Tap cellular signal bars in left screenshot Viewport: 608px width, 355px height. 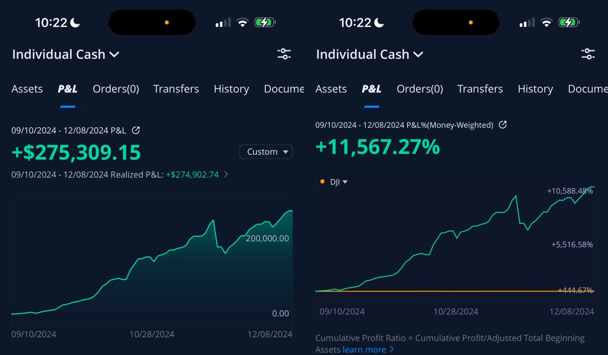tap(223, 23)
